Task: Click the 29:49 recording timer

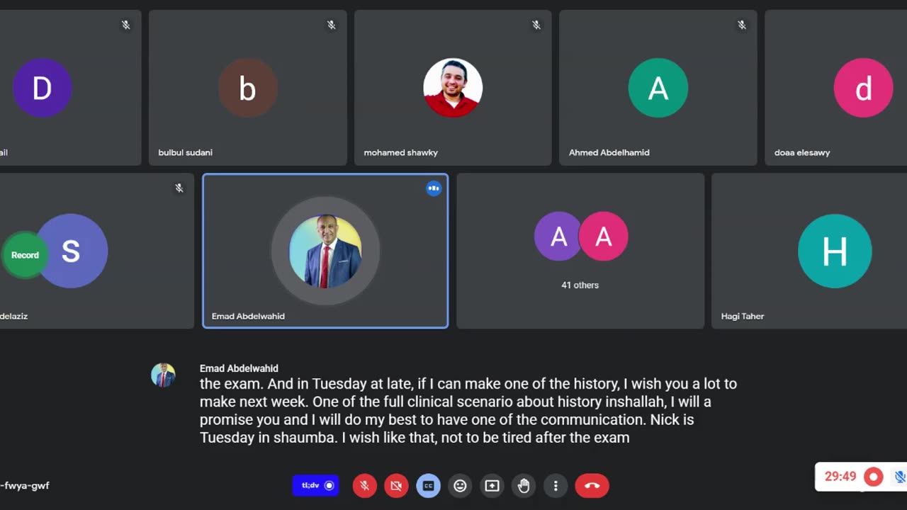Action: [840, 477]
